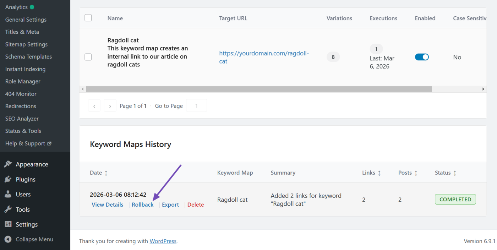
Task: Open the Tools wrench icon
Action: click(x=8, y=210)
